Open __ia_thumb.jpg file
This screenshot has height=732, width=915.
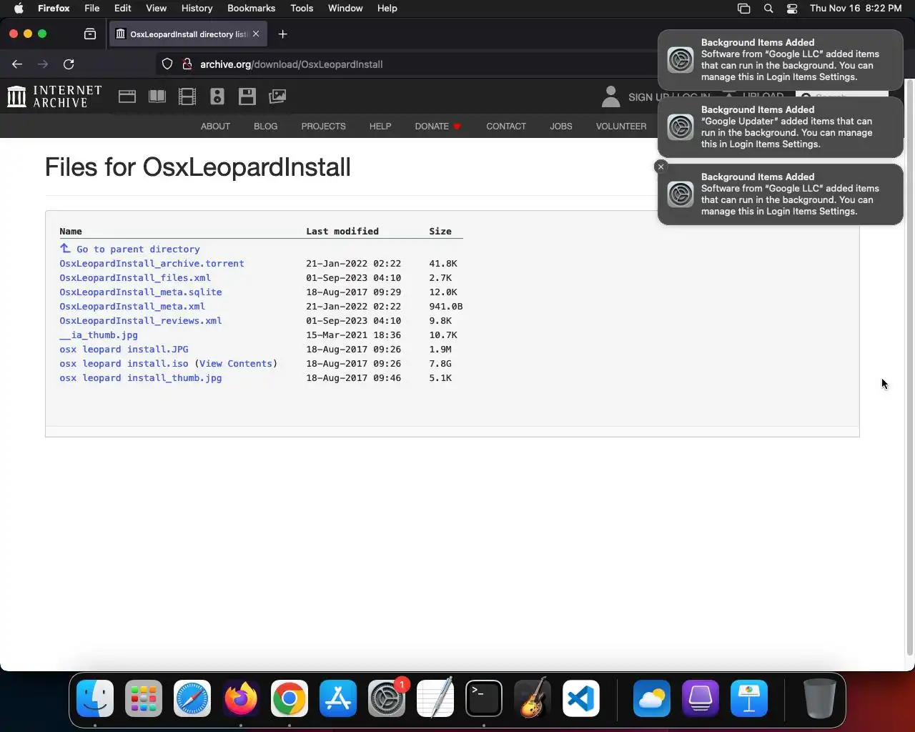[x=99, y=335]
